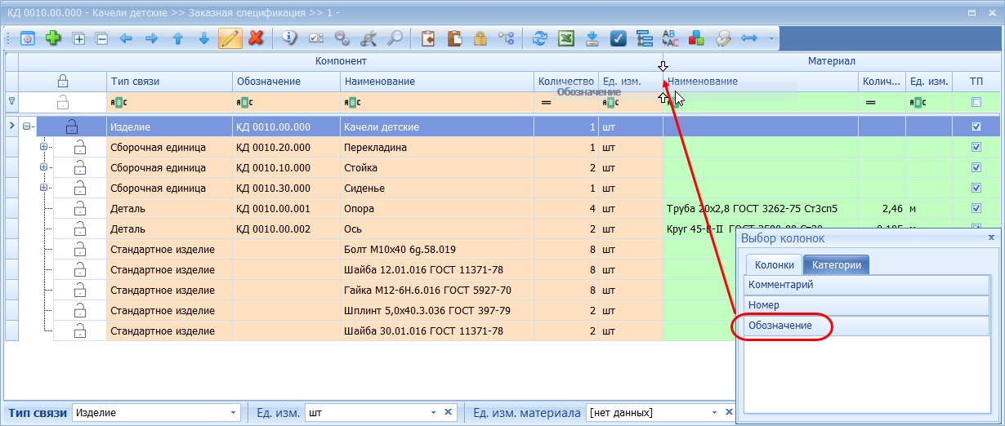Click the collapse-all nodes toolbar icon
The image size is (1005, 426).
[x=102, y=38]
